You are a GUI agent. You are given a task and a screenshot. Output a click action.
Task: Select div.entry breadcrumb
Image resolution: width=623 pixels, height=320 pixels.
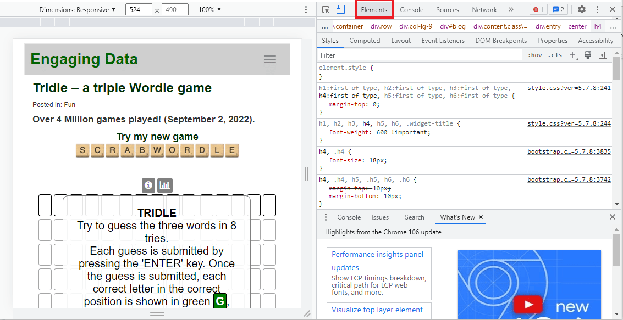pos(548,26)
